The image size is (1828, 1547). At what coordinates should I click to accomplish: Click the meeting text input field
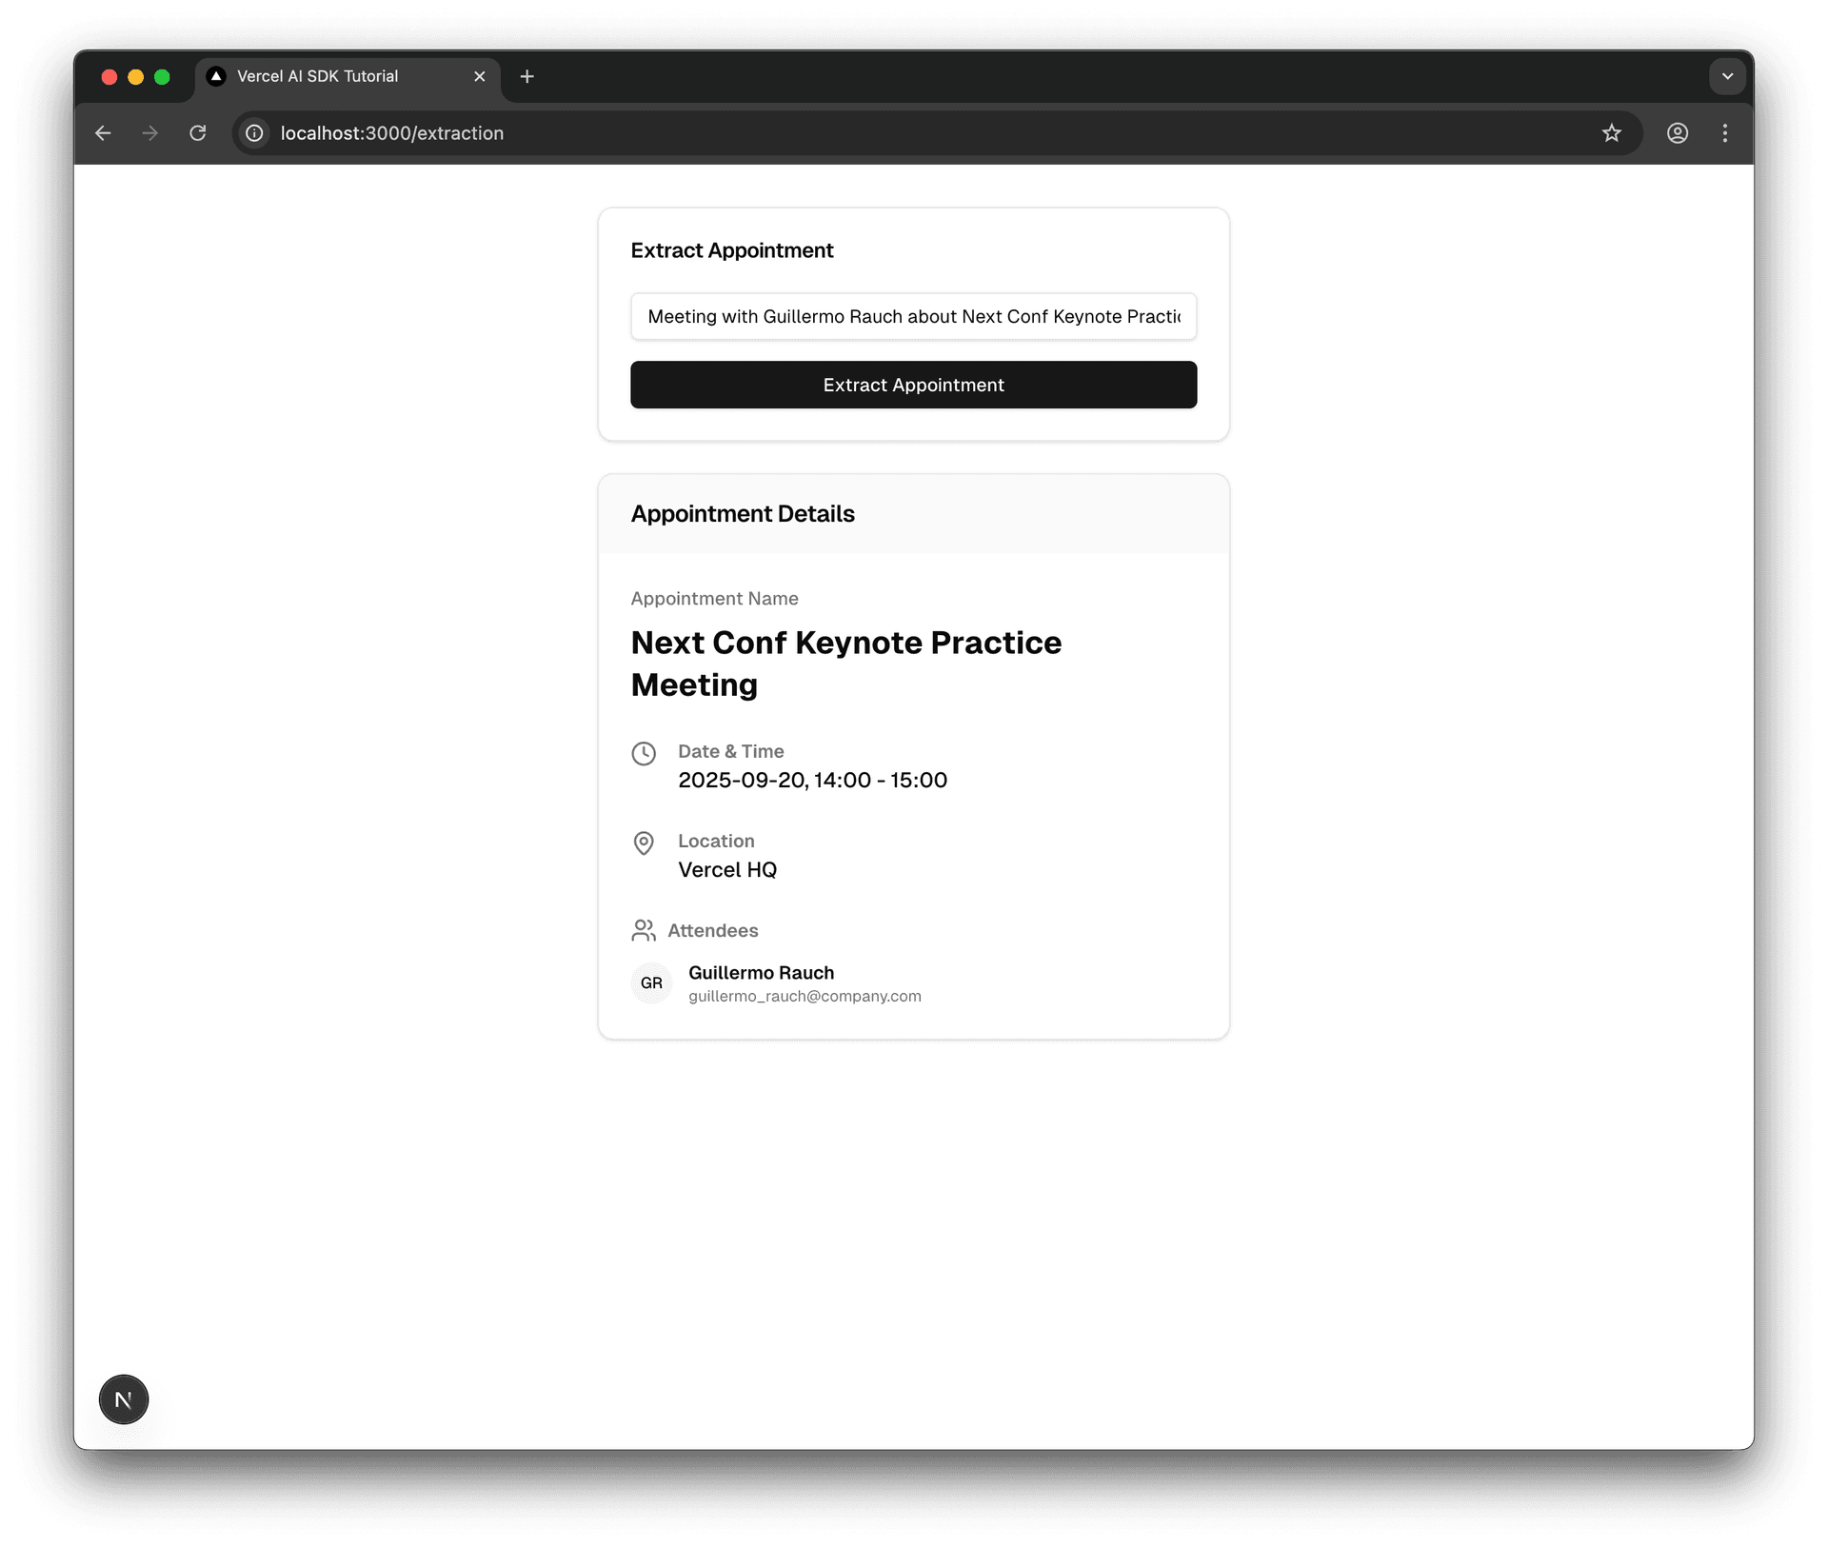[x=913, y=316]
